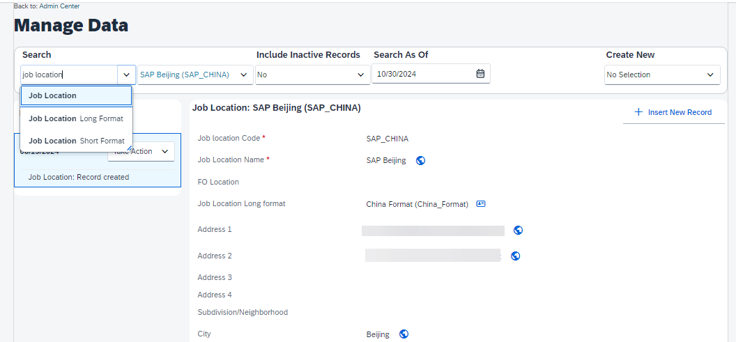Viewport: 736px width, 342px height.
Task: Open translations globe next to Address 1
Action: [x=519, y=231]
